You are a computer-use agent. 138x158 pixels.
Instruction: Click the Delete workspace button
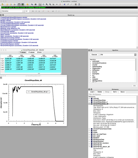pyautogui.click(x=99, y=92)
